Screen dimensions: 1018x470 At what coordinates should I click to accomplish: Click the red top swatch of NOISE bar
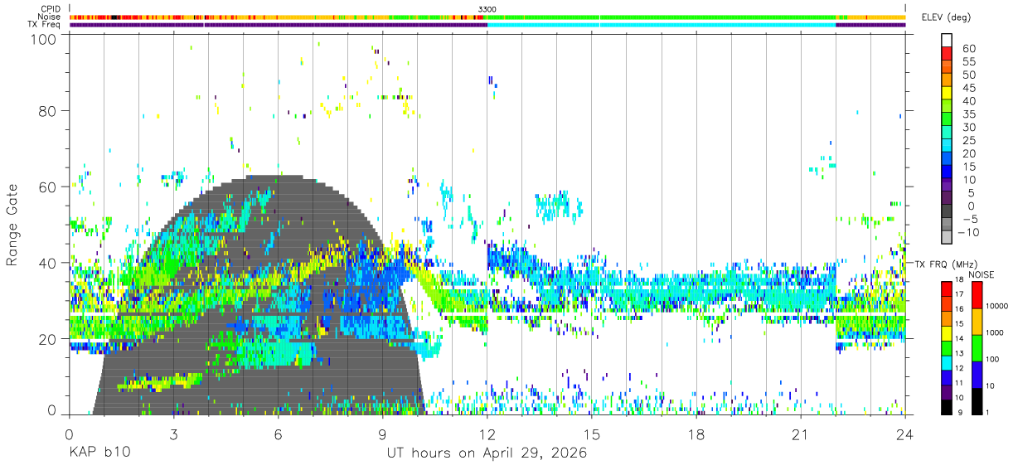977,295
